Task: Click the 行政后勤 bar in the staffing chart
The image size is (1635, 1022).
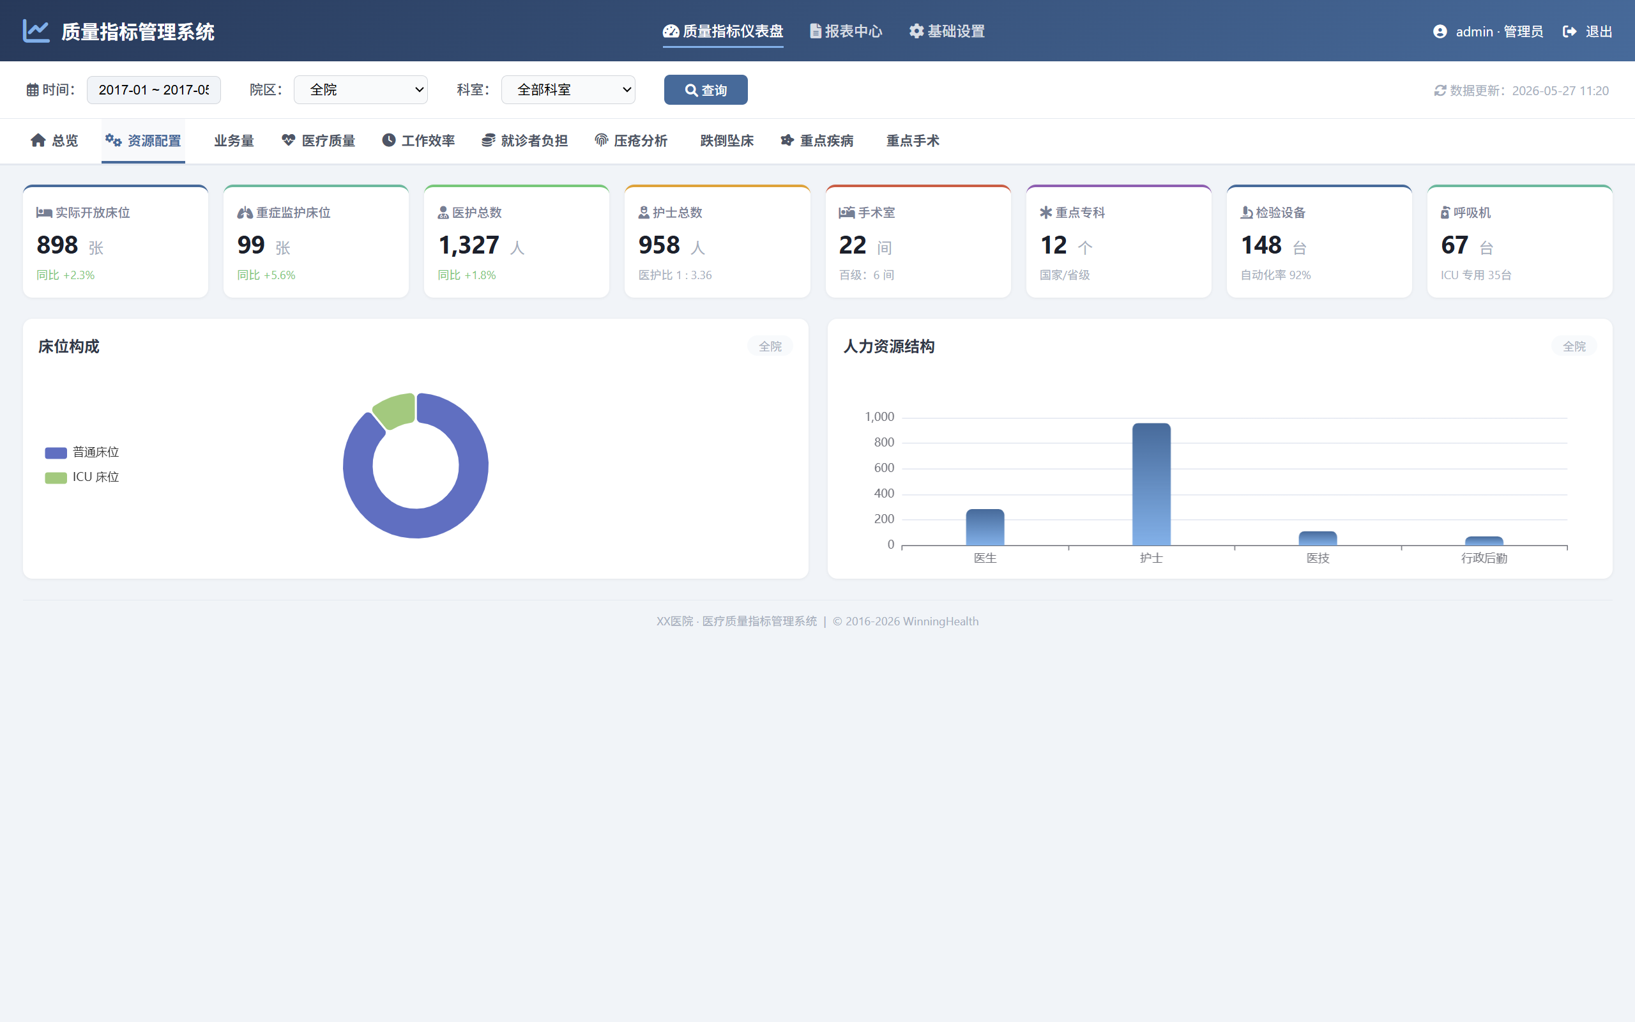Action: [1484, 541]
